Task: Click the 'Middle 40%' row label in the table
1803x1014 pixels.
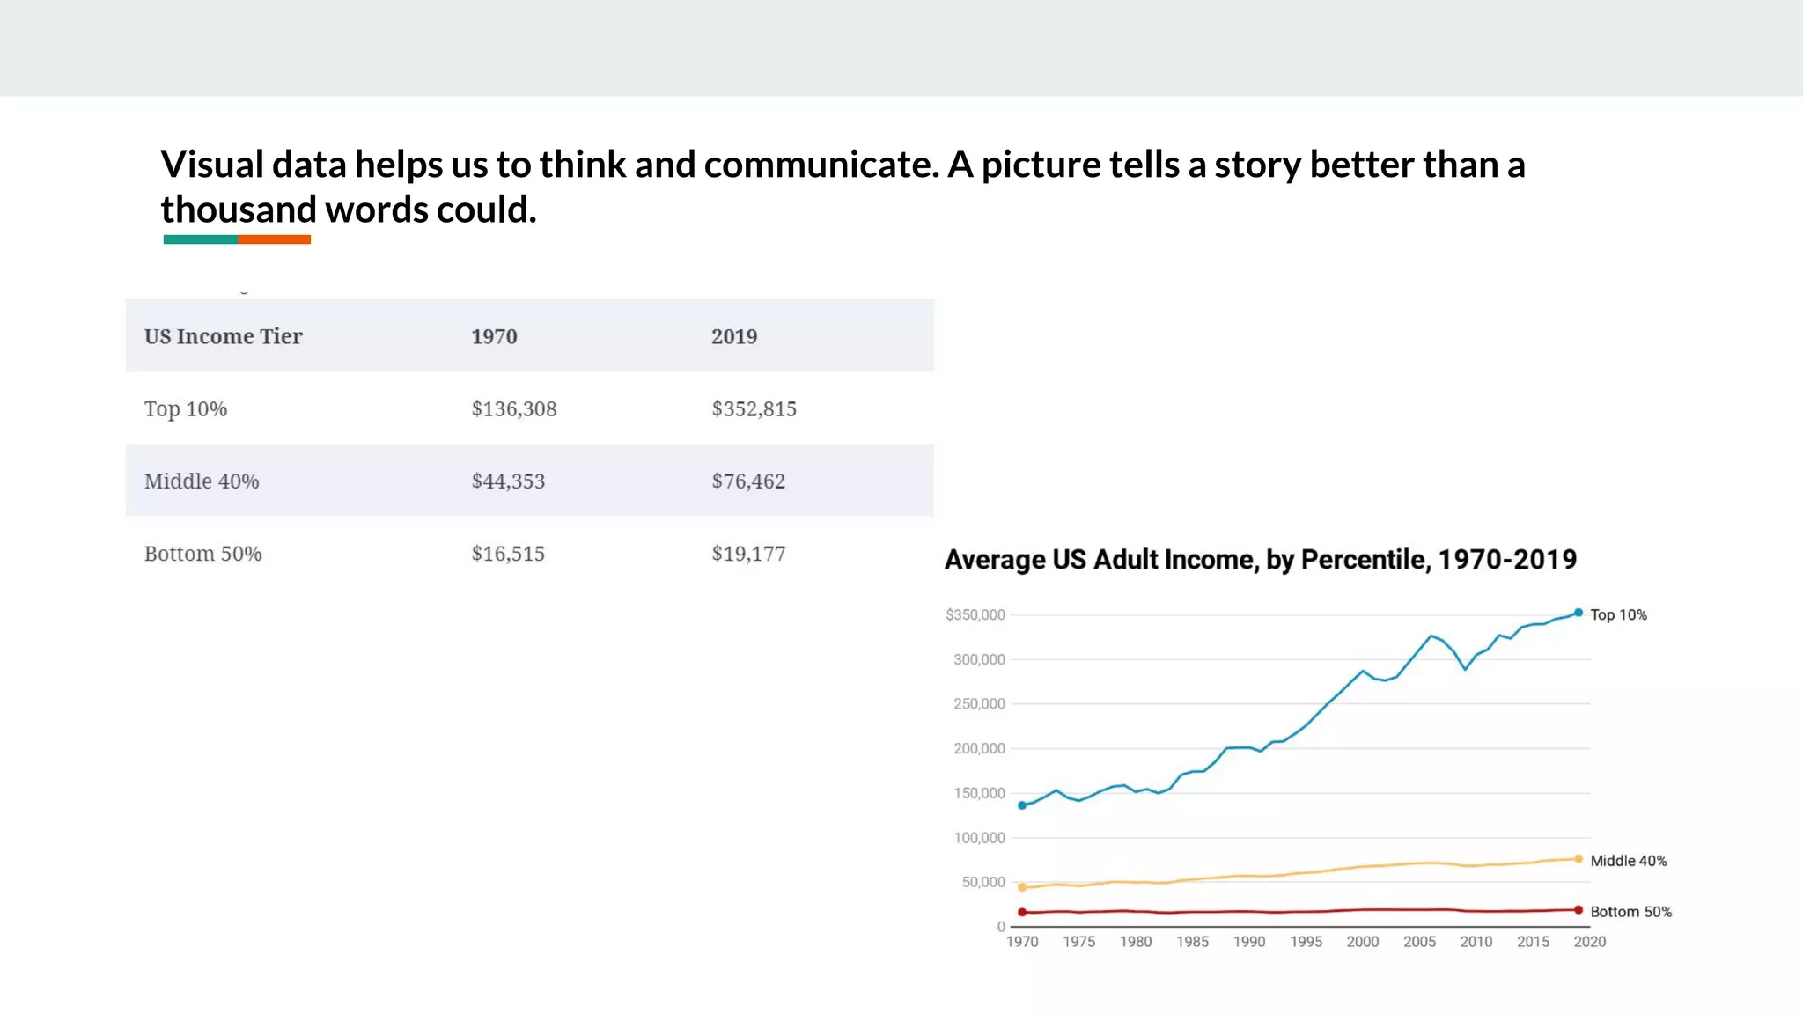Action: 202,481
